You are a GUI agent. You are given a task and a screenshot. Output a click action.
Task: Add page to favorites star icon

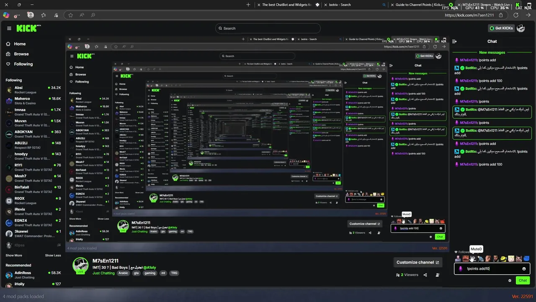[x=70, y=15]
